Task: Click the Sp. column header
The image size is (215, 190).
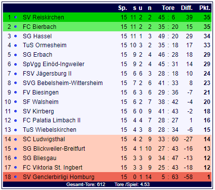Action: [x=123, y=8]
